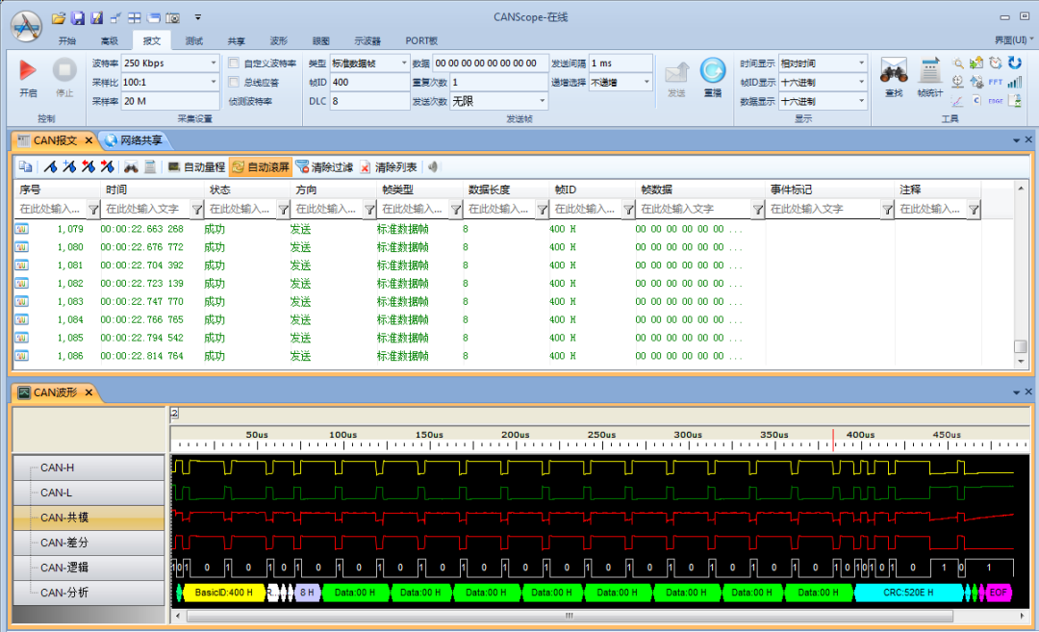Viewport: 1039px width, 632px height.
Task: Launch the FFT analysis tool
Action: click(x=996, y=82)
